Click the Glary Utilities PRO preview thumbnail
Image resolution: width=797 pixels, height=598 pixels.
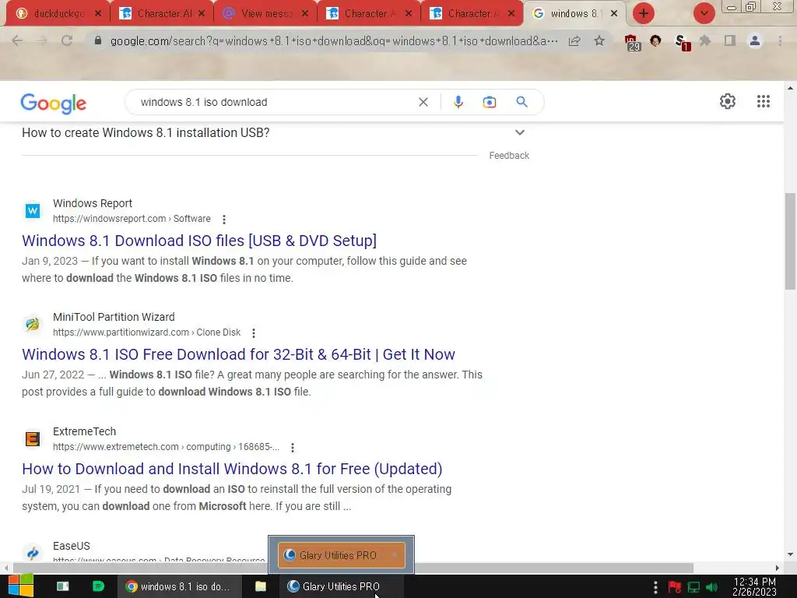[x=341, y=554]
